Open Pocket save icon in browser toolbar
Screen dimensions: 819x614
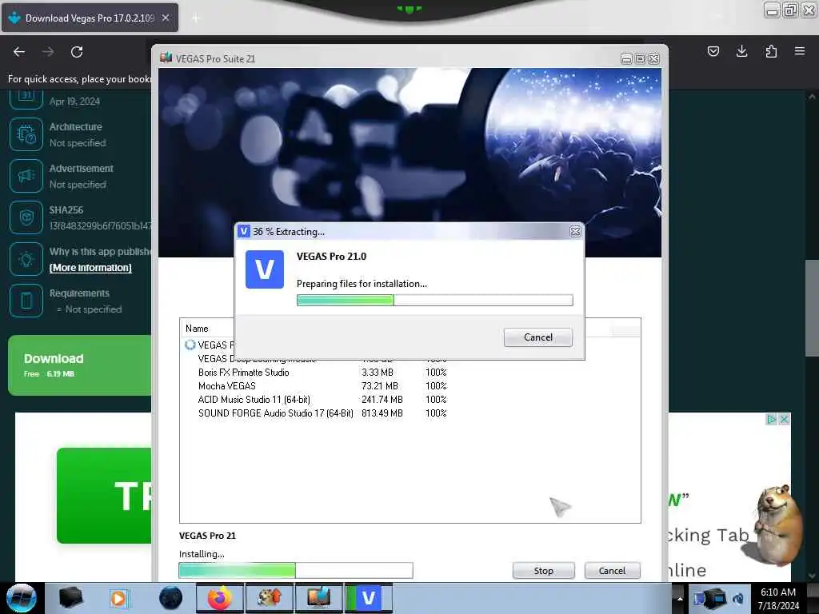tap(713, 51)
